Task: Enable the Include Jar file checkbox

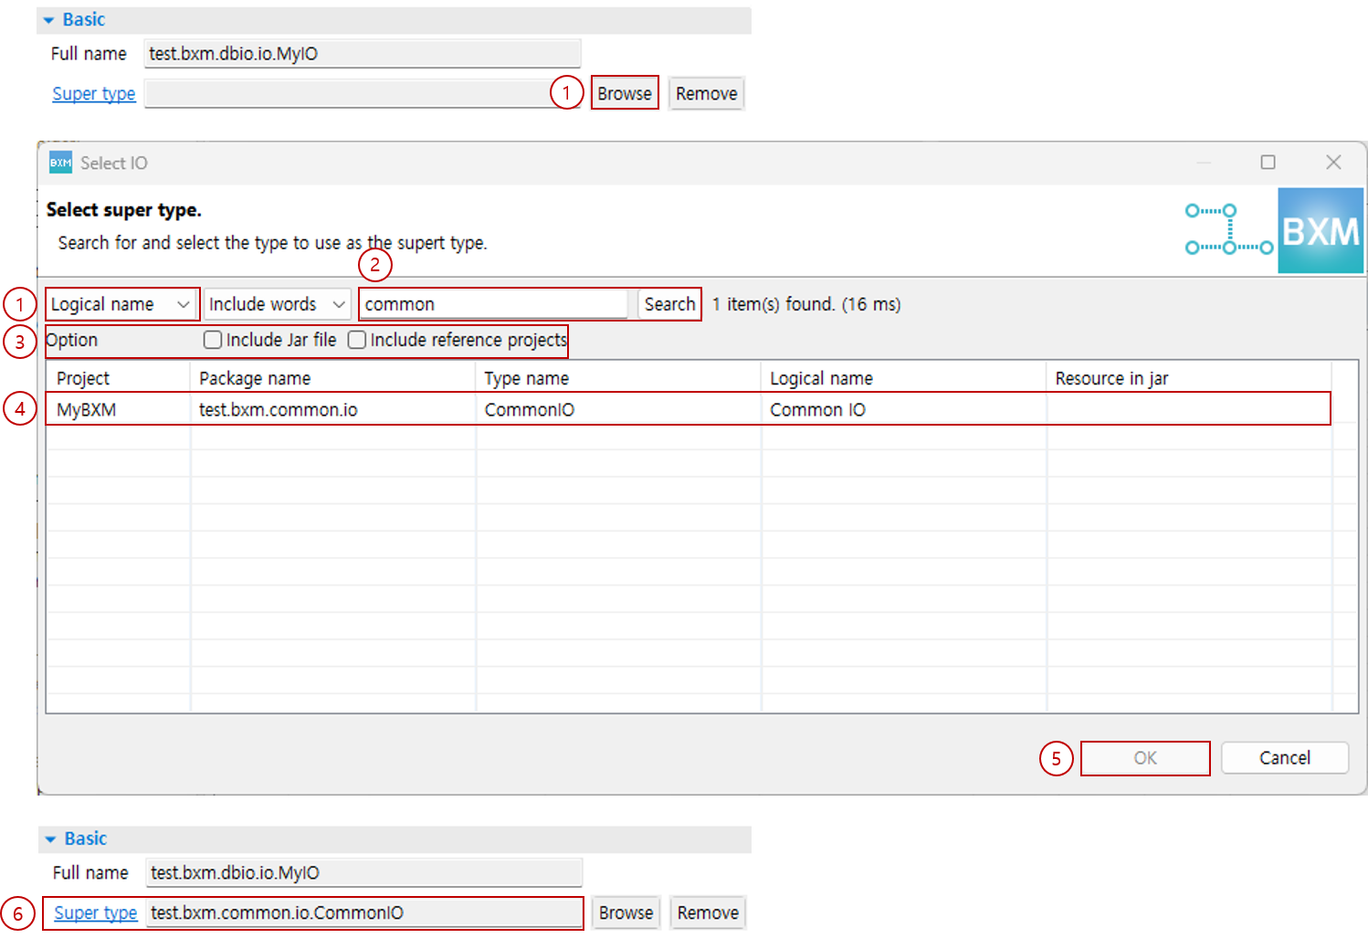Action: (x=213, y=340)
